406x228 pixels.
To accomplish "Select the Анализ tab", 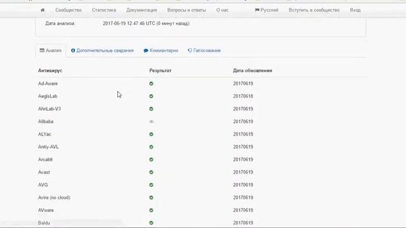I will pos(51,51).
